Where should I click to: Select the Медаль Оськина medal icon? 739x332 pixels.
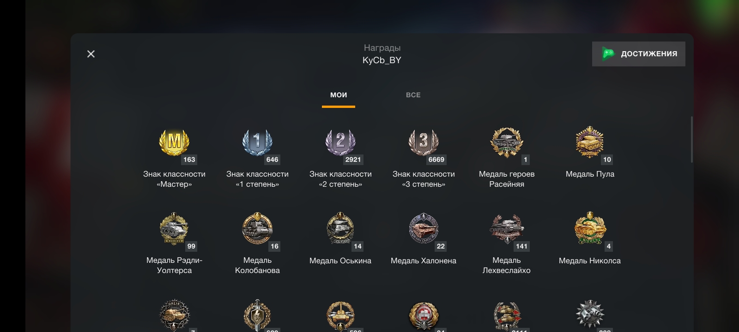pos(340,229)
